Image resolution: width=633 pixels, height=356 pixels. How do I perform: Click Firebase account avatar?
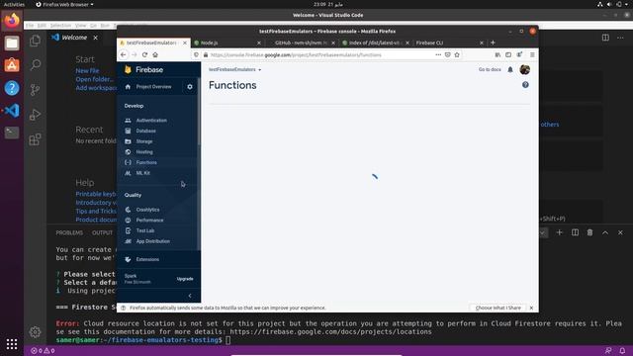(525, 69)
